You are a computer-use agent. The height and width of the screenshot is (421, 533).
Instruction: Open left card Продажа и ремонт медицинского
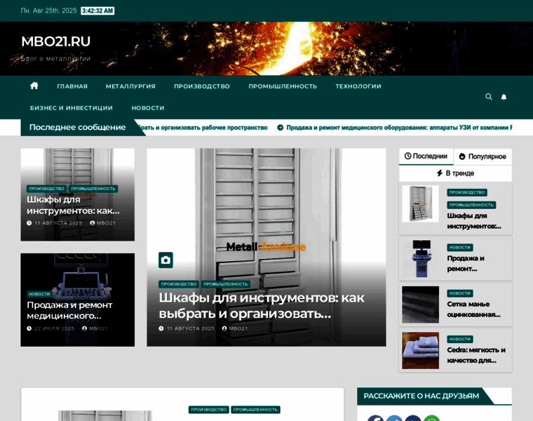pos(69,310)
